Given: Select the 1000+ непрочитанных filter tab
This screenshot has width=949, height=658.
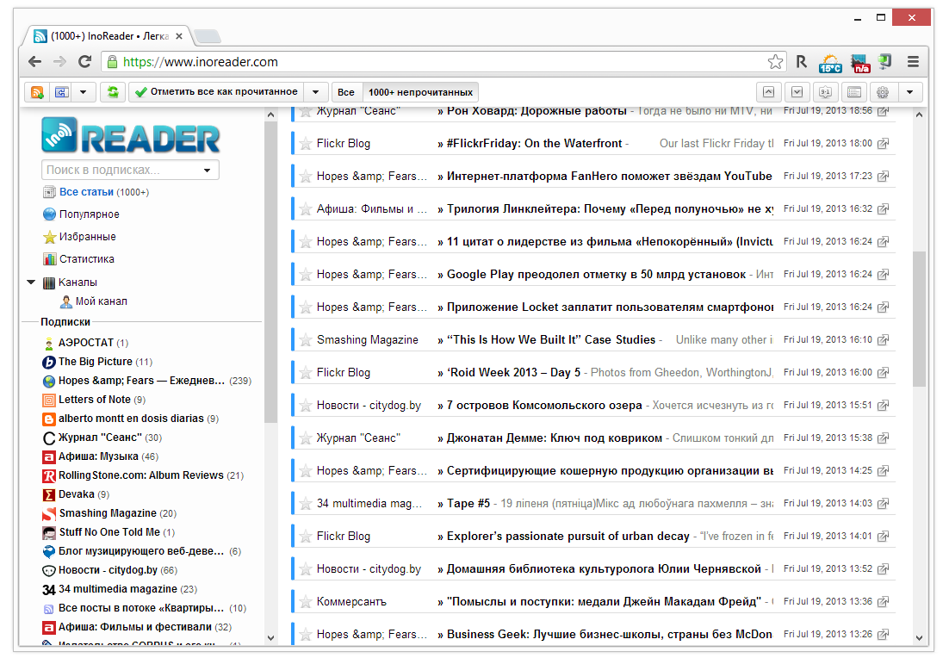Looking at the screenshot, I should tap(420, 92).
